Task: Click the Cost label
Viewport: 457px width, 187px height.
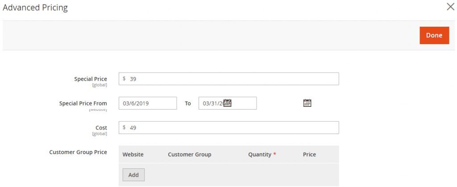Action: point(101,128)
